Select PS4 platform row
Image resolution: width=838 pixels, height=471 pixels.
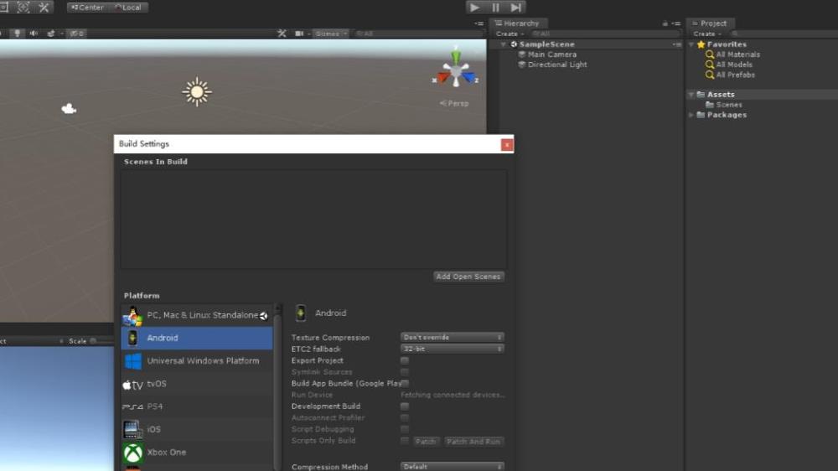[197, 406]
